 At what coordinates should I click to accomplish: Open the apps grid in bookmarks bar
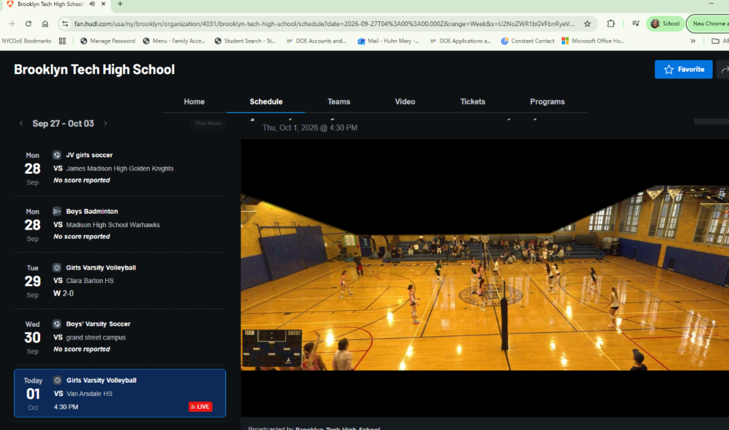pyautogui.click(x=62, y=41)
